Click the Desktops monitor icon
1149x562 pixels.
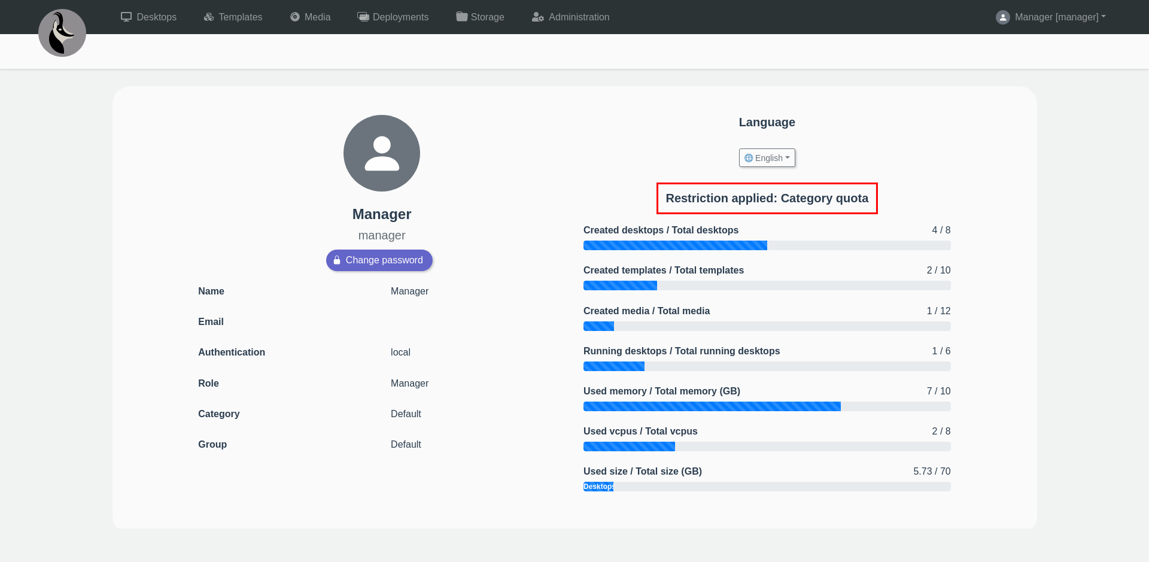[x=126, y=17]
